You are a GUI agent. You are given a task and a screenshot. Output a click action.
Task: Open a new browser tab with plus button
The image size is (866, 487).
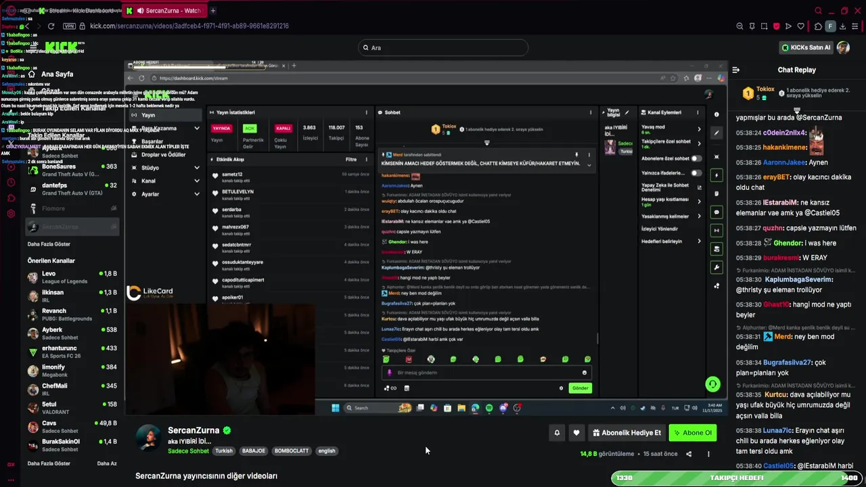pyautogui.click(x=212, y=11)
